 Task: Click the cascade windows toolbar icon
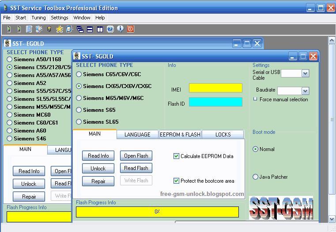click(x=80, y=29)
